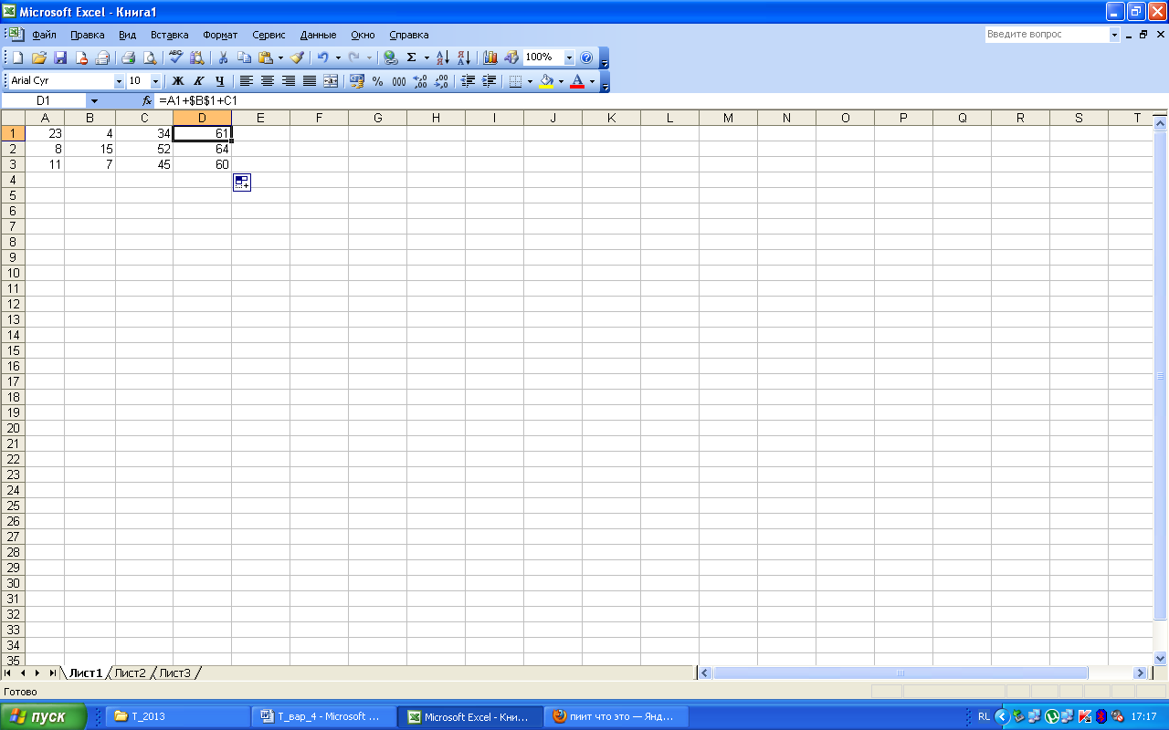Sort descending Z to A

pyautogui.click(x=464, y=57)
